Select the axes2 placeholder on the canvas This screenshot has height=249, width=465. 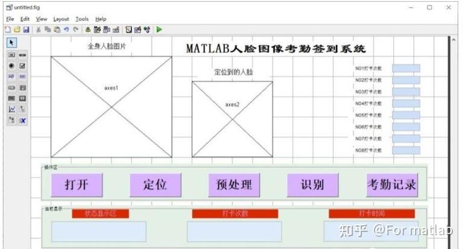click(232, 119)
